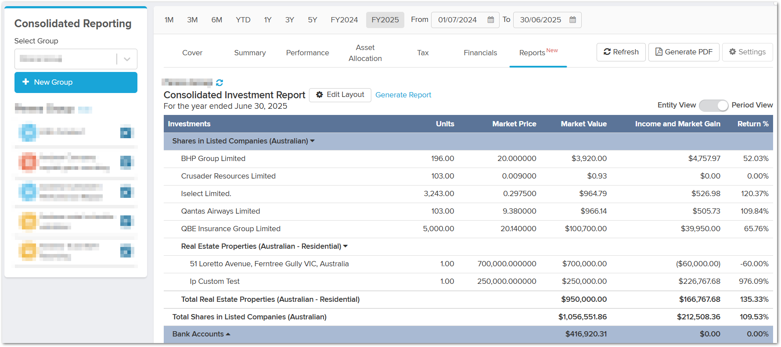Select the 6M period
Image resolution: width=781 pixels, height=347 pixels.
[217, 20]
